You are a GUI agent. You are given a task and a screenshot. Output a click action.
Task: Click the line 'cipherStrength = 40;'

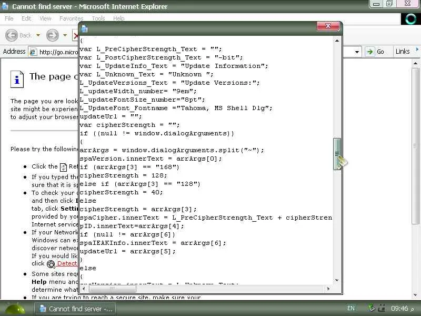[121, 192]
